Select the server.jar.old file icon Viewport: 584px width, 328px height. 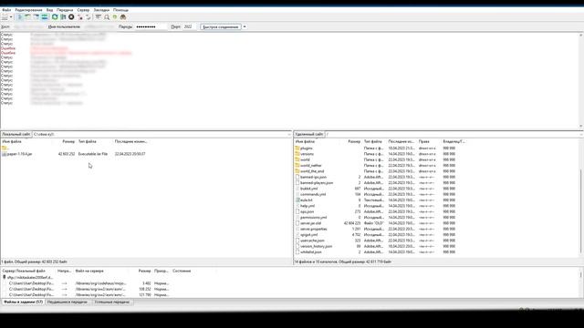[297, 223]
